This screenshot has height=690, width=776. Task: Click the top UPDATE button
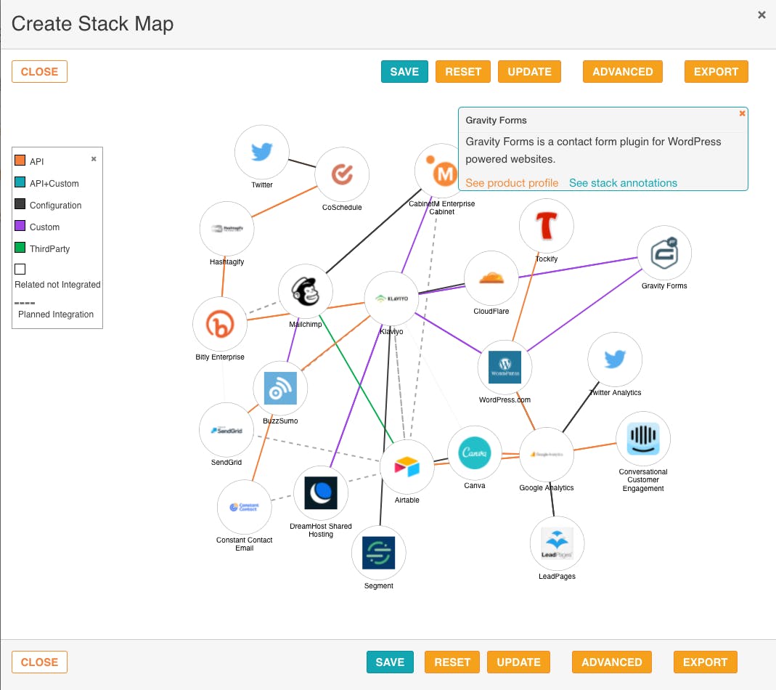point(529,71)
